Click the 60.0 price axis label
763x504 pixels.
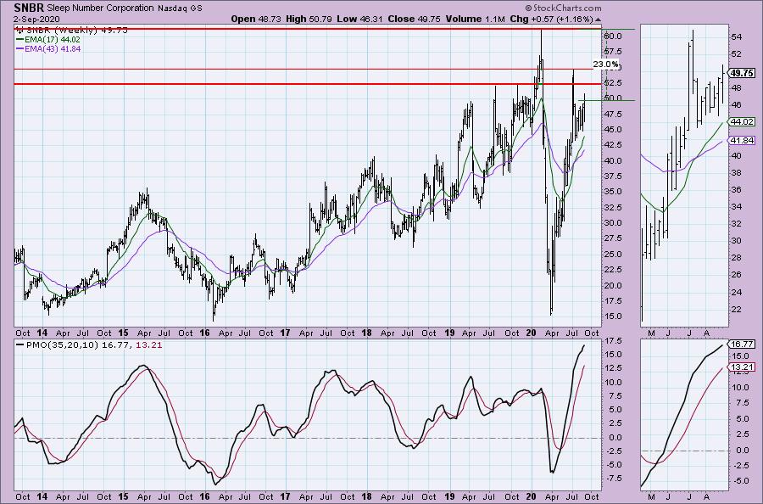click(x=612, y=36)
